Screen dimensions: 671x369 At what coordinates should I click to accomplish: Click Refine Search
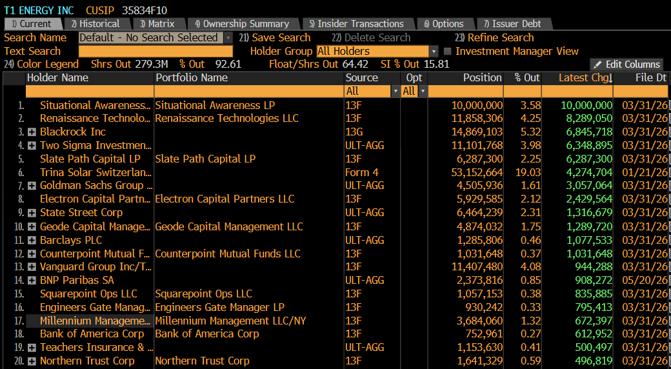[494, 37]
